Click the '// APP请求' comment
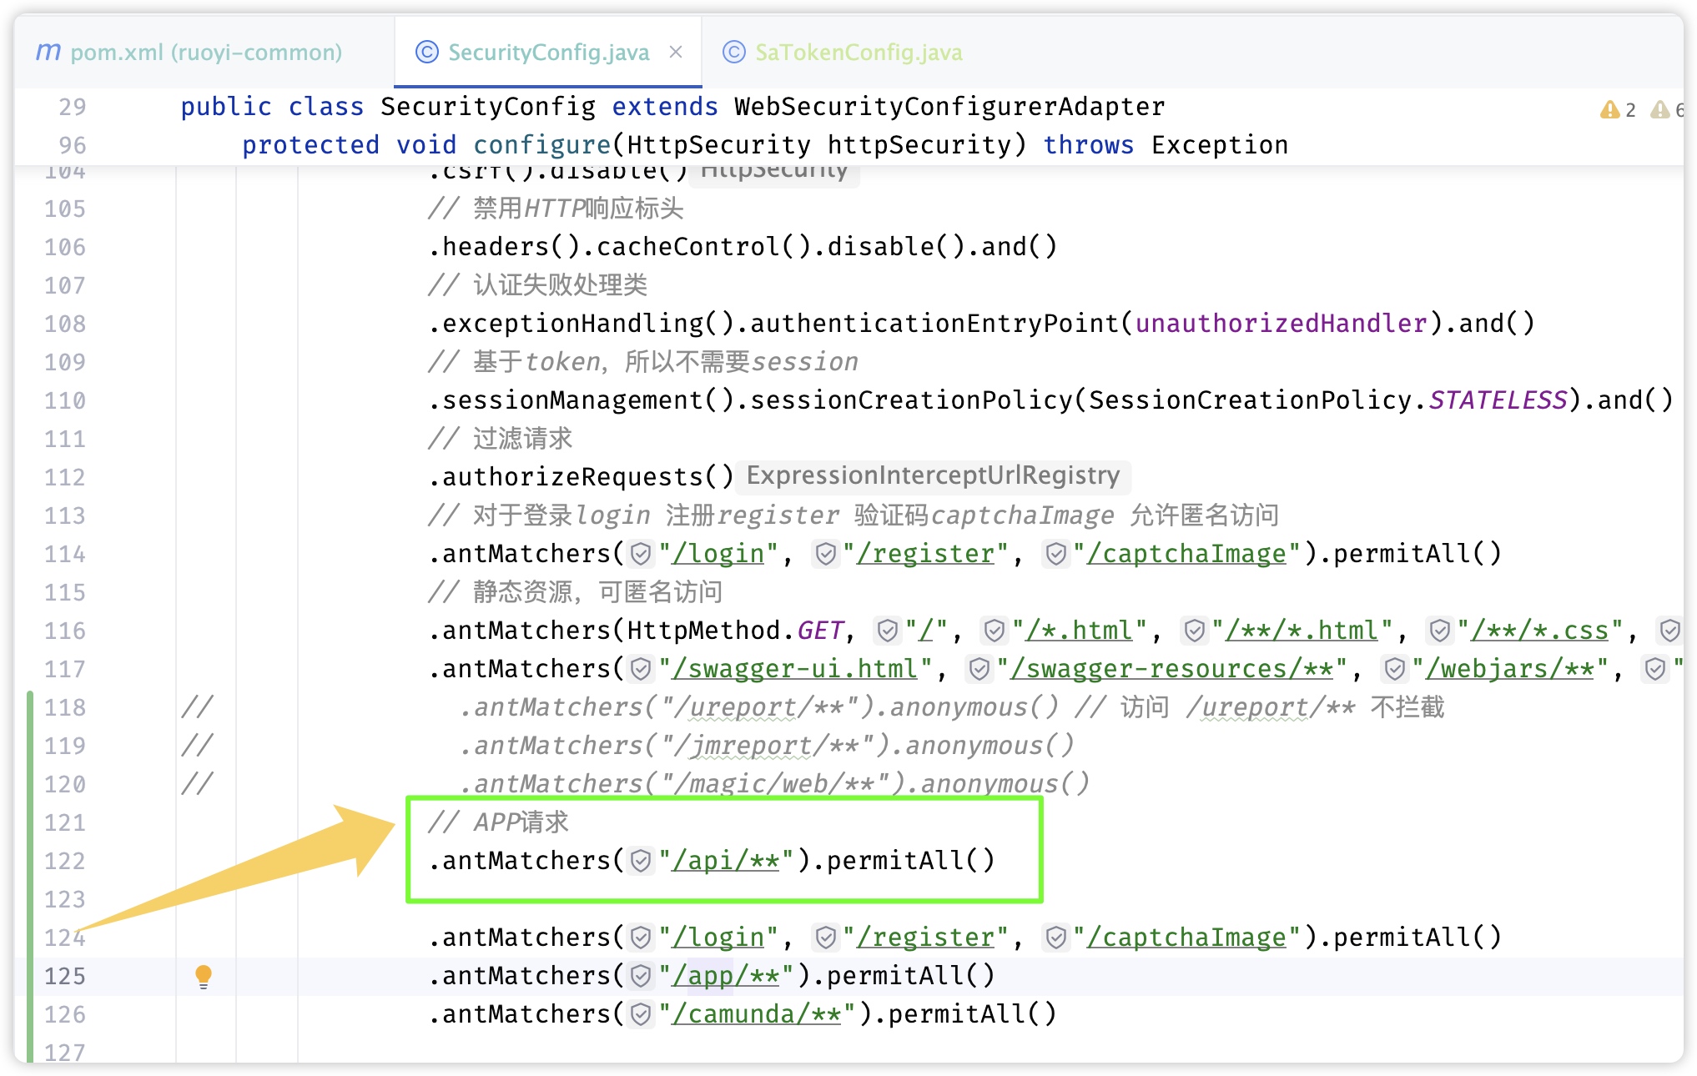This screenshot has height=1076, width=1697. click(498, 822)
